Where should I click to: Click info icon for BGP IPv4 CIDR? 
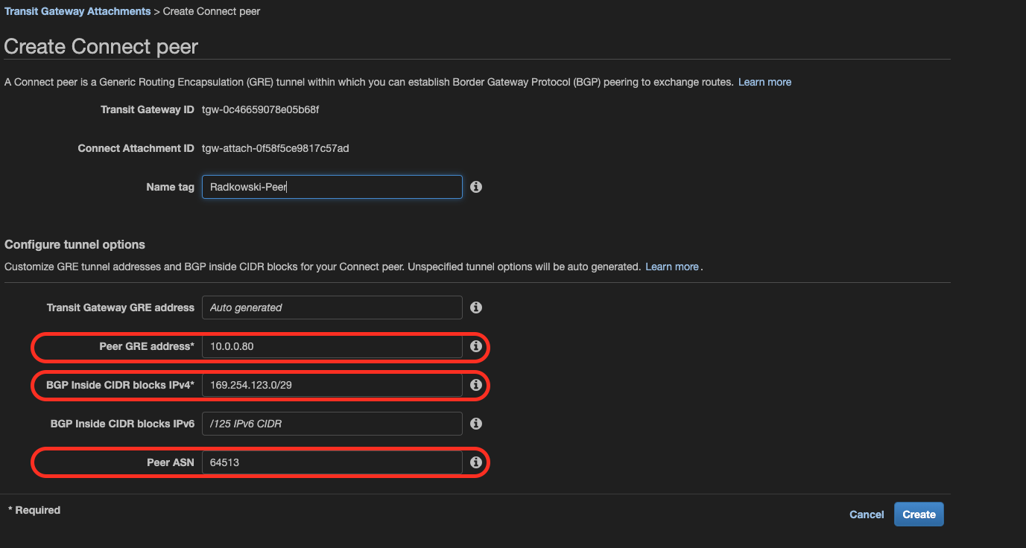(x=476, y=385)
